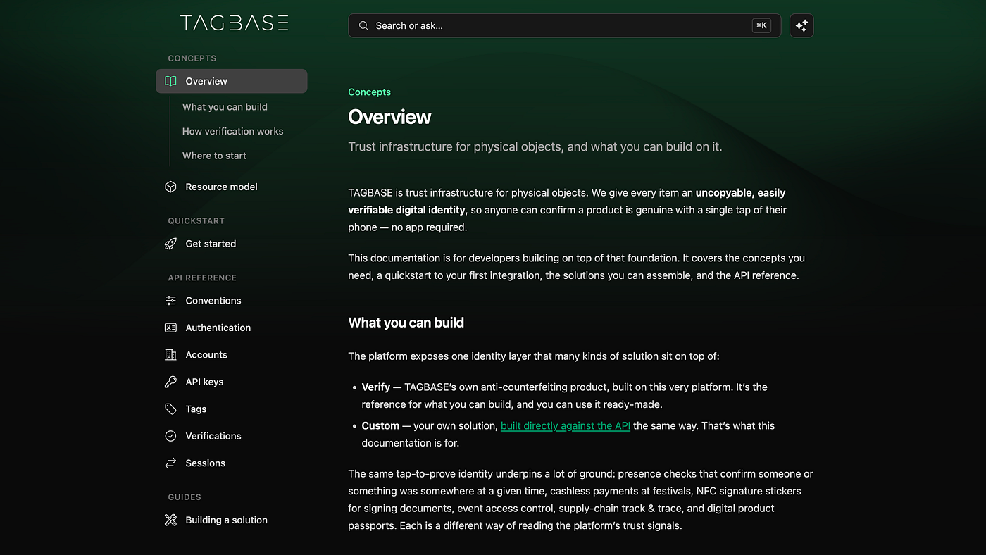This screenshot has height=555, width=986.
Task: Focus the Search or ask field
Action: pyautogui.click(x=564, y=26)
